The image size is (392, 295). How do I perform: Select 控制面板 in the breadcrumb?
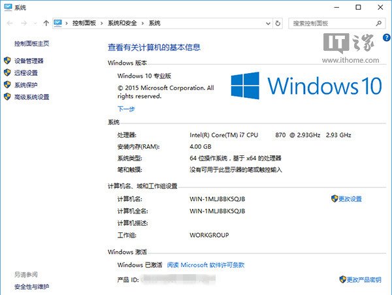tap(84, 23)
